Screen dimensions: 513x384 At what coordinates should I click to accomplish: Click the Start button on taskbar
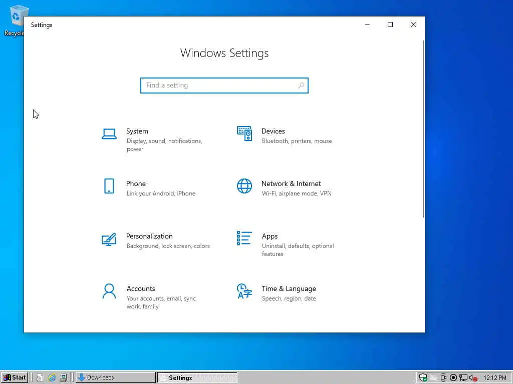tap(15, 377)
